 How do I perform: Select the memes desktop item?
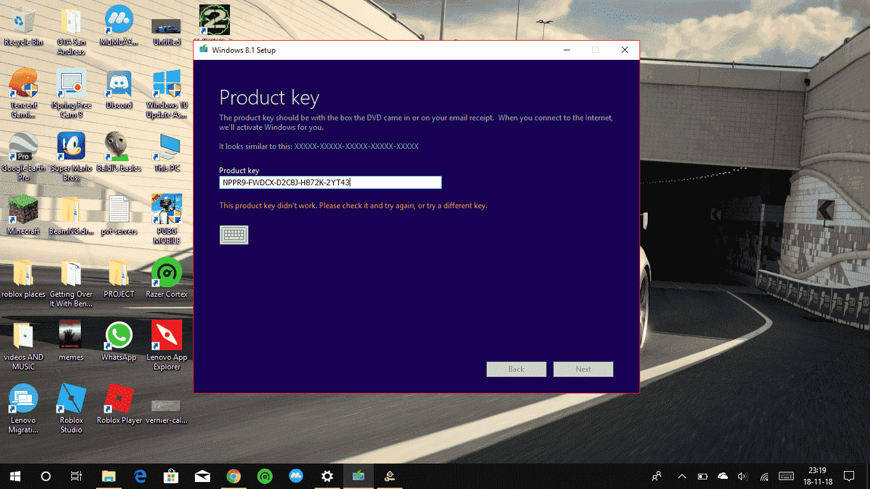click(x=71, y=341)
